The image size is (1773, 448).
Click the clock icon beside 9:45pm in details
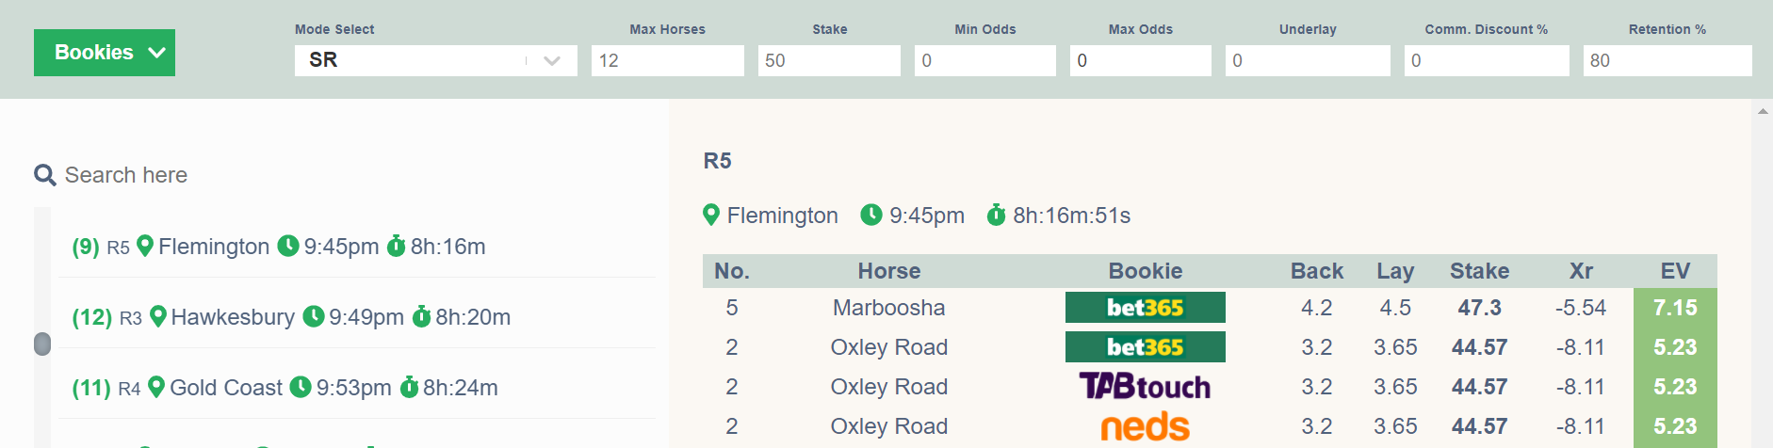click(871, 215)
